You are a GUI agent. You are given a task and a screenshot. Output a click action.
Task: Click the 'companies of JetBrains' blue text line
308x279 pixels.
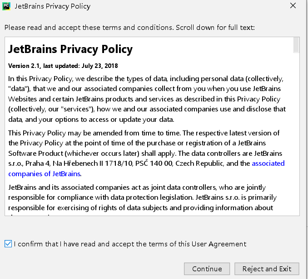45,173
